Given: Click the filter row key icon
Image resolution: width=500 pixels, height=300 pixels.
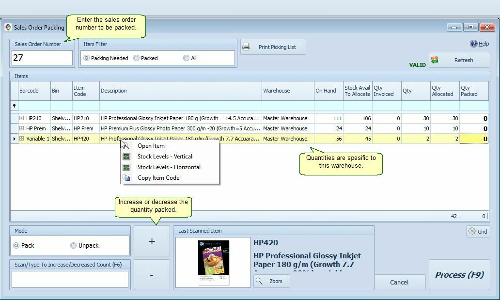Looking at the screenshot, I should click(15, 106).
